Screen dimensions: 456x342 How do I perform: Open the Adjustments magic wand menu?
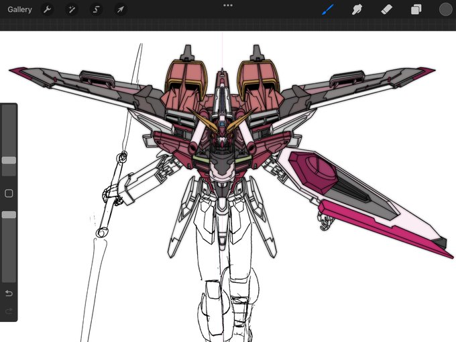[72, 9]
